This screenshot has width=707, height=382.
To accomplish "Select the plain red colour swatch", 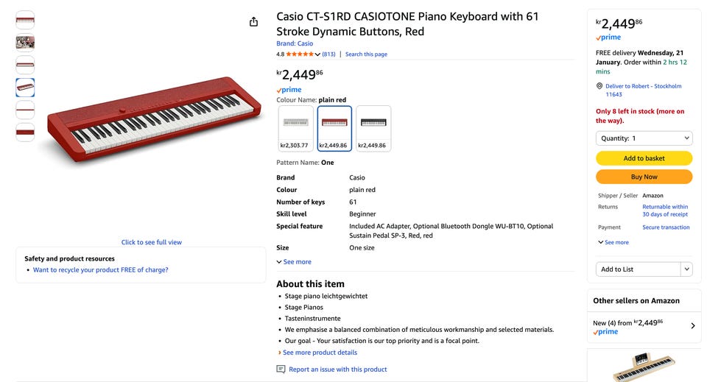I will click(x=334, y=128).
